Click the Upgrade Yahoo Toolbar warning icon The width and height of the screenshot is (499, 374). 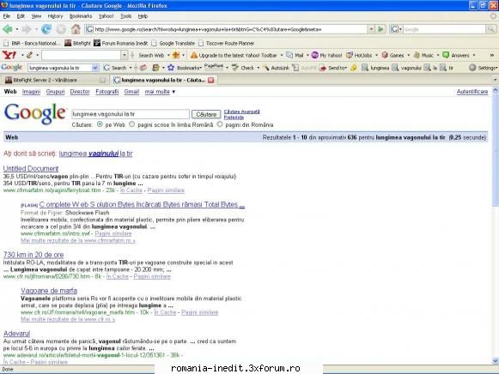(x=194, y=55)
